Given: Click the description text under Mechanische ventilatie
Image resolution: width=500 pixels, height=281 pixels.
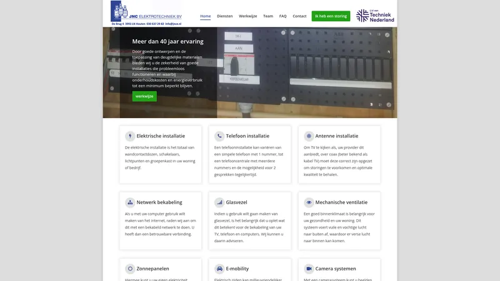Looking at the screenshot, I should 339,227.
